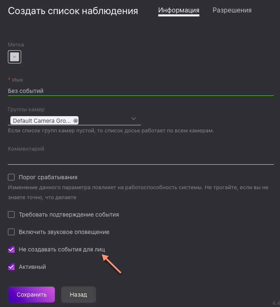Enable the Порог срабатывания checkbox
This screenshot has height=307, width=280.
(x=11, y=177)
